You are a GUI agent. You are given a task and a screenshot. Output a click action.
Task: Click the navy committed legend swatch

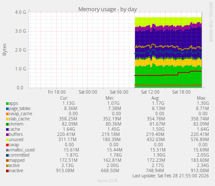pyautogui.click(x=7, y=155)
